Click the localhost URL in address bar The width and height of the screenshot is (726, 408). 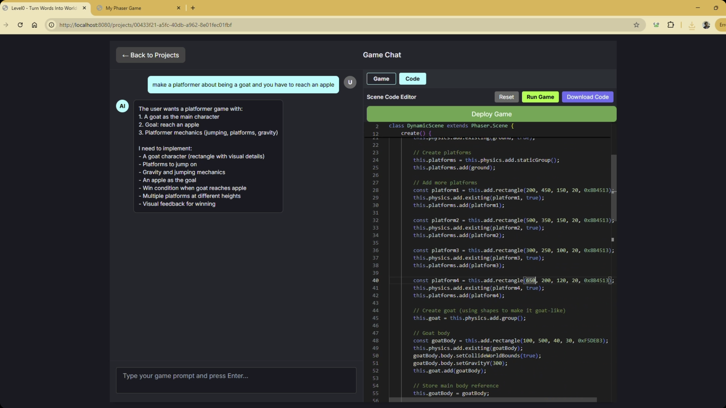146,25
